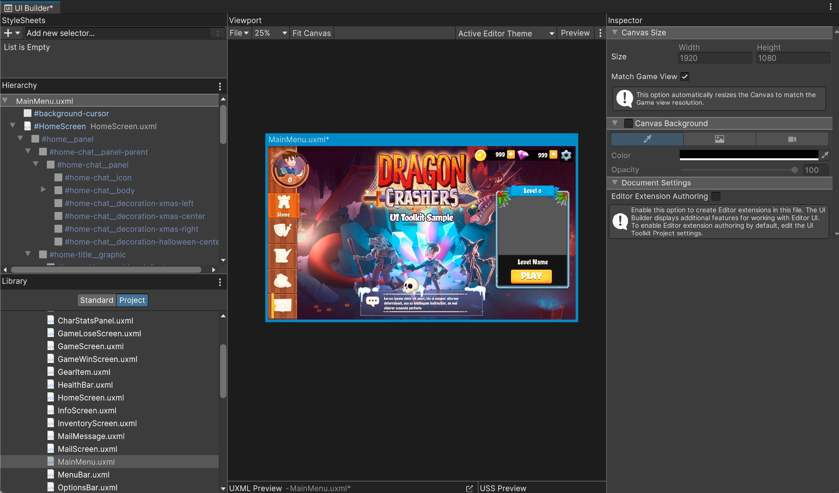Collapse the Document Settings section
The width and height of the screenshot is (839, 493).
click(x=615, y=183)
